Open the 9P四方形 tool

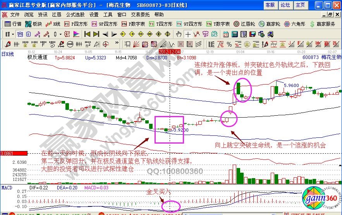pos(105,24)
